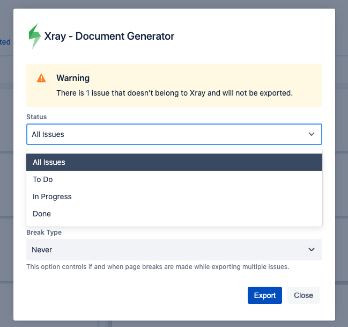Close the Document Generator dialog
348x327 pixels.
pyautogui.click(x=303, y=295)
